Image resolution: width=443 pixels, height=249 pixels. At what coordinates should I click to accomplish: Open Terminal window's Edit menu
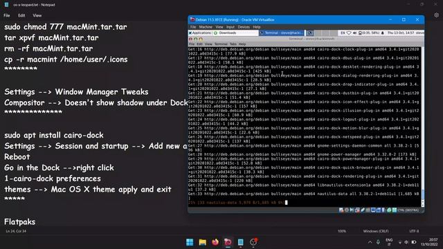coord(199,44)
